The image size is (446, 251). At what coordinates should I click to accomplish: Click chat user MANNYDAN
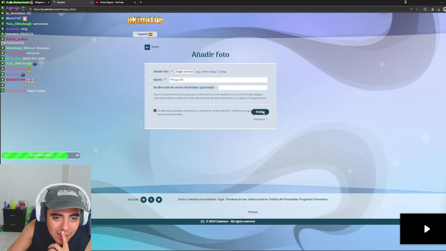click(x=15, y=80)
